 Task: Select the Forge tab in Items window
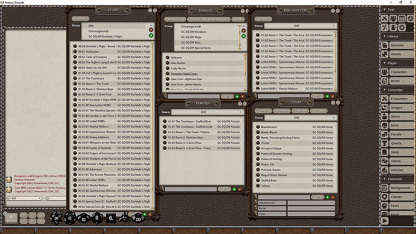pyautogui.click(x=318, y=111)
